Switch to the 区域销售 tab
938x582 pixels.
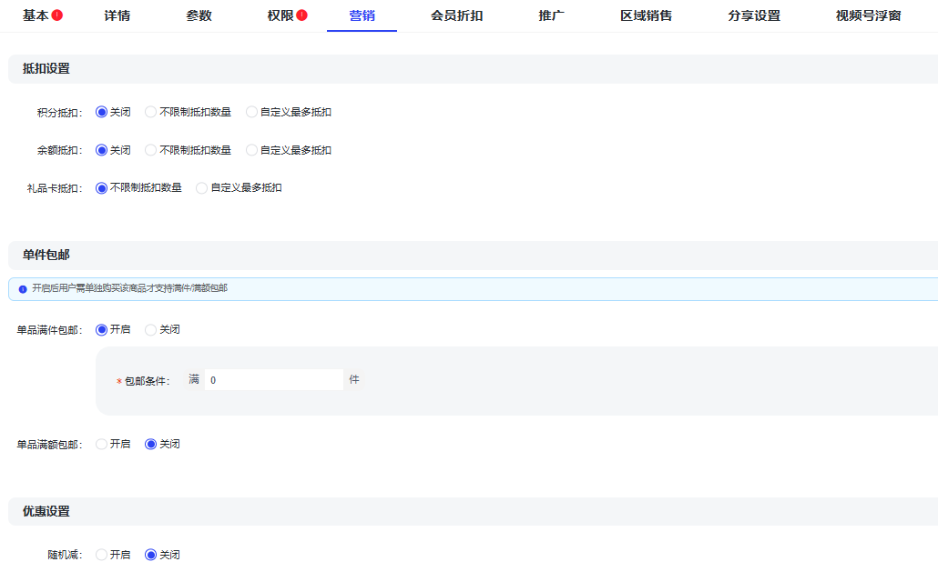coord(646,15)
